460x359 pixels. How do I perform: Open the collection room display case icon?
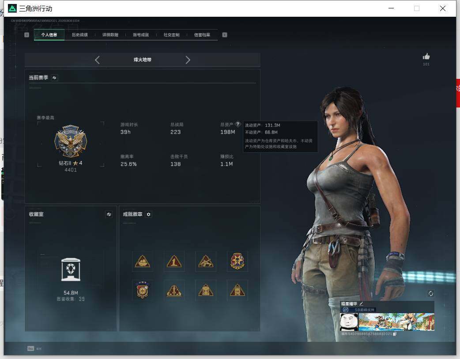pyautogui.click(x=71, y=270)
